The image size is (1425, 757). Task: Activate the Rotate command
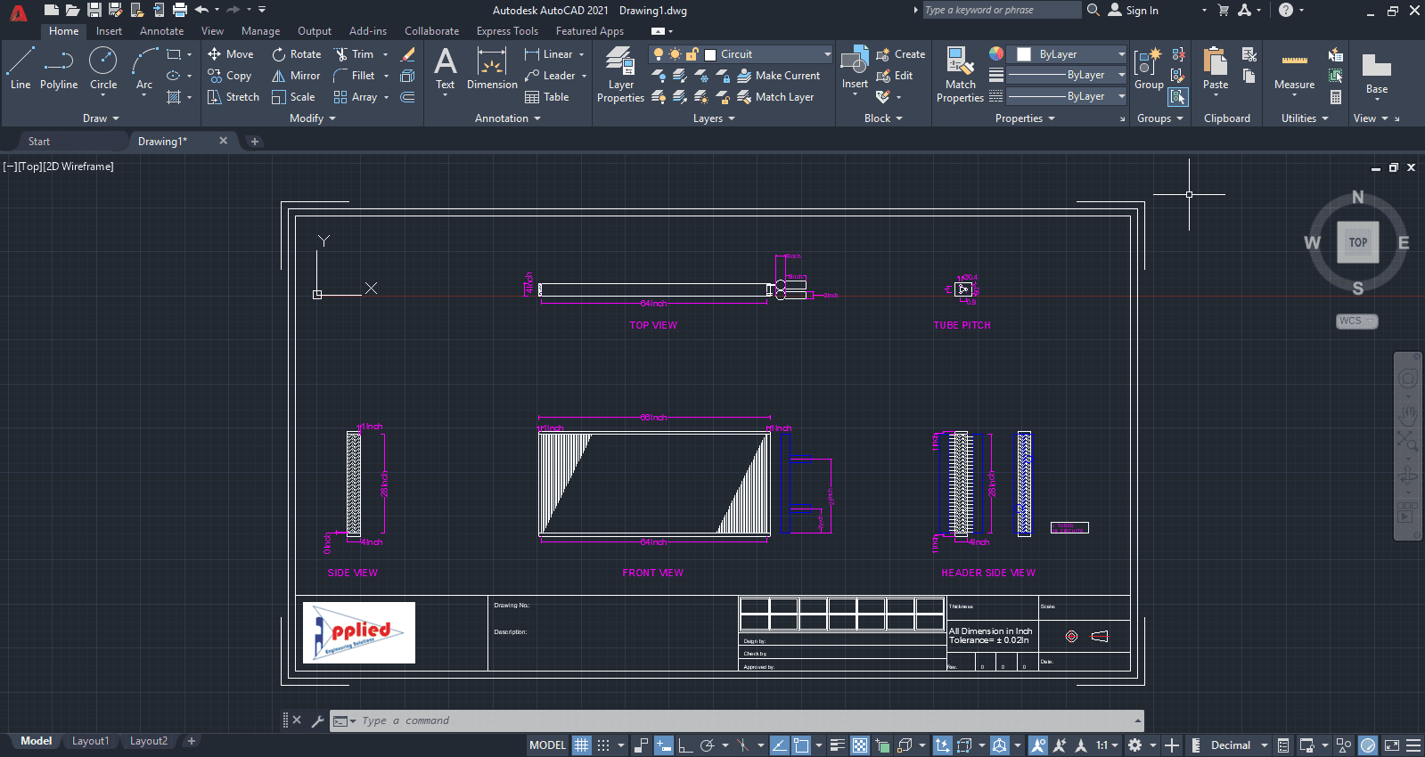(297, 54)
